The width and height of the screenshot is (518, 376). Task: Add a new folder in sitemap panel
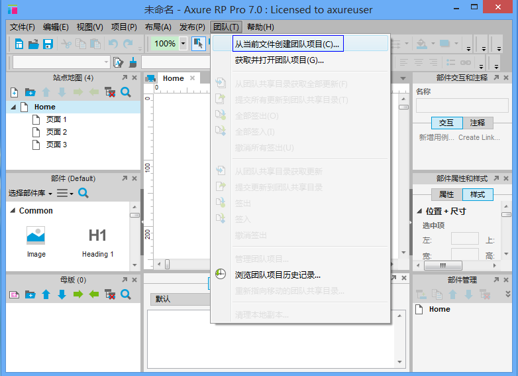(x=30, y=92)
